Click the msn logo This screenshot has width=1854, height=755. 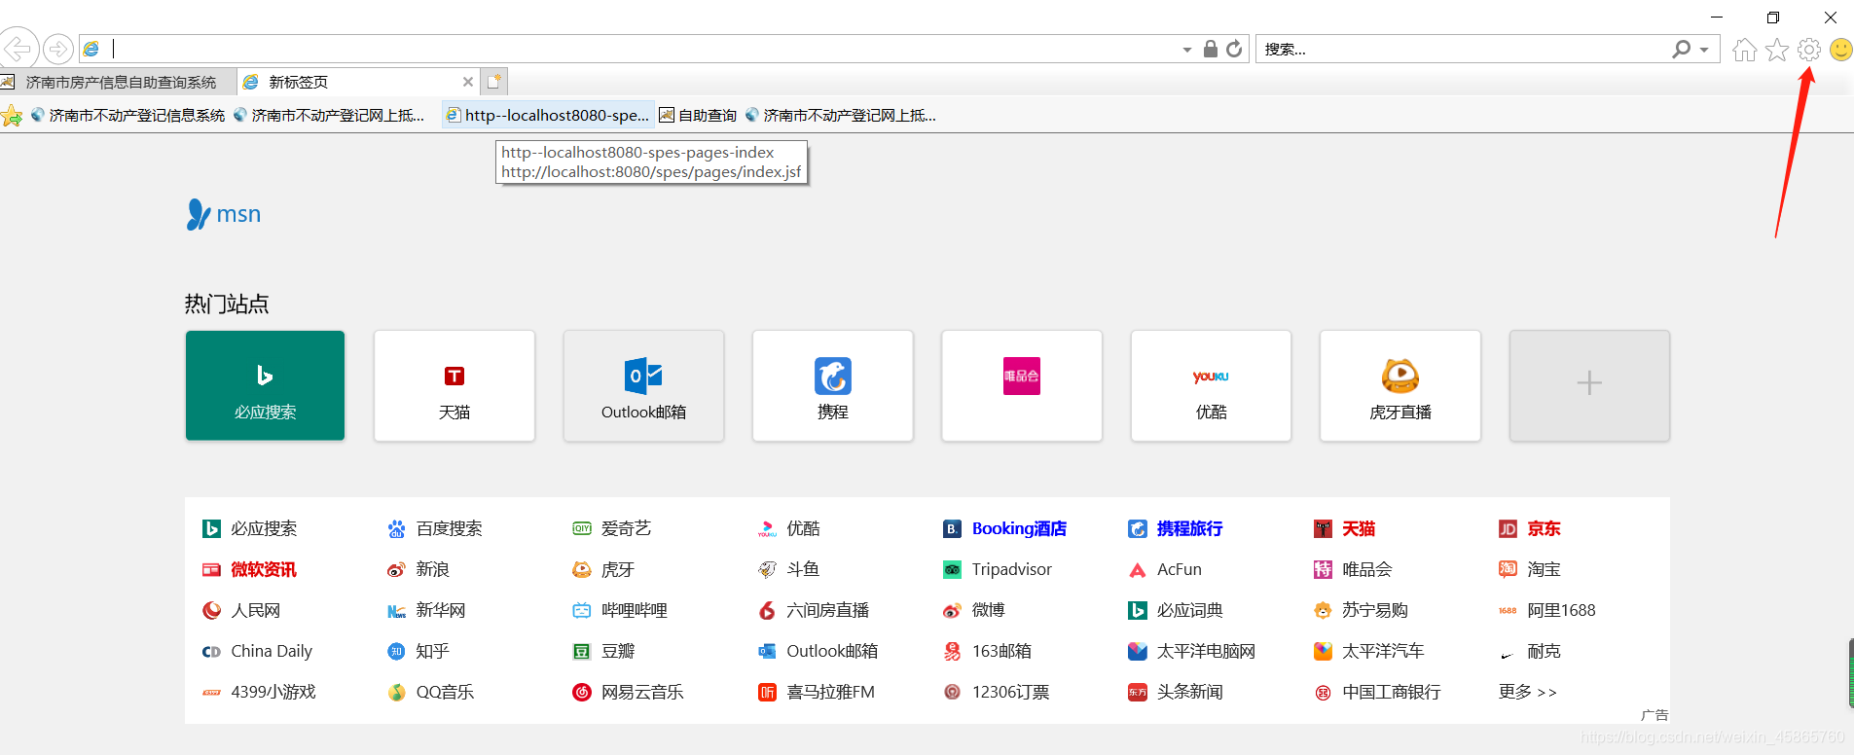(224, 214)
